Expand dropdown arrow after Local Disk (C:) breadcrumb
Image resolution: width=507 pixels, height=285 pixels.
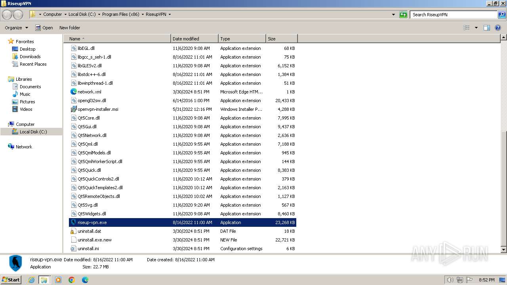coord(99,14)
